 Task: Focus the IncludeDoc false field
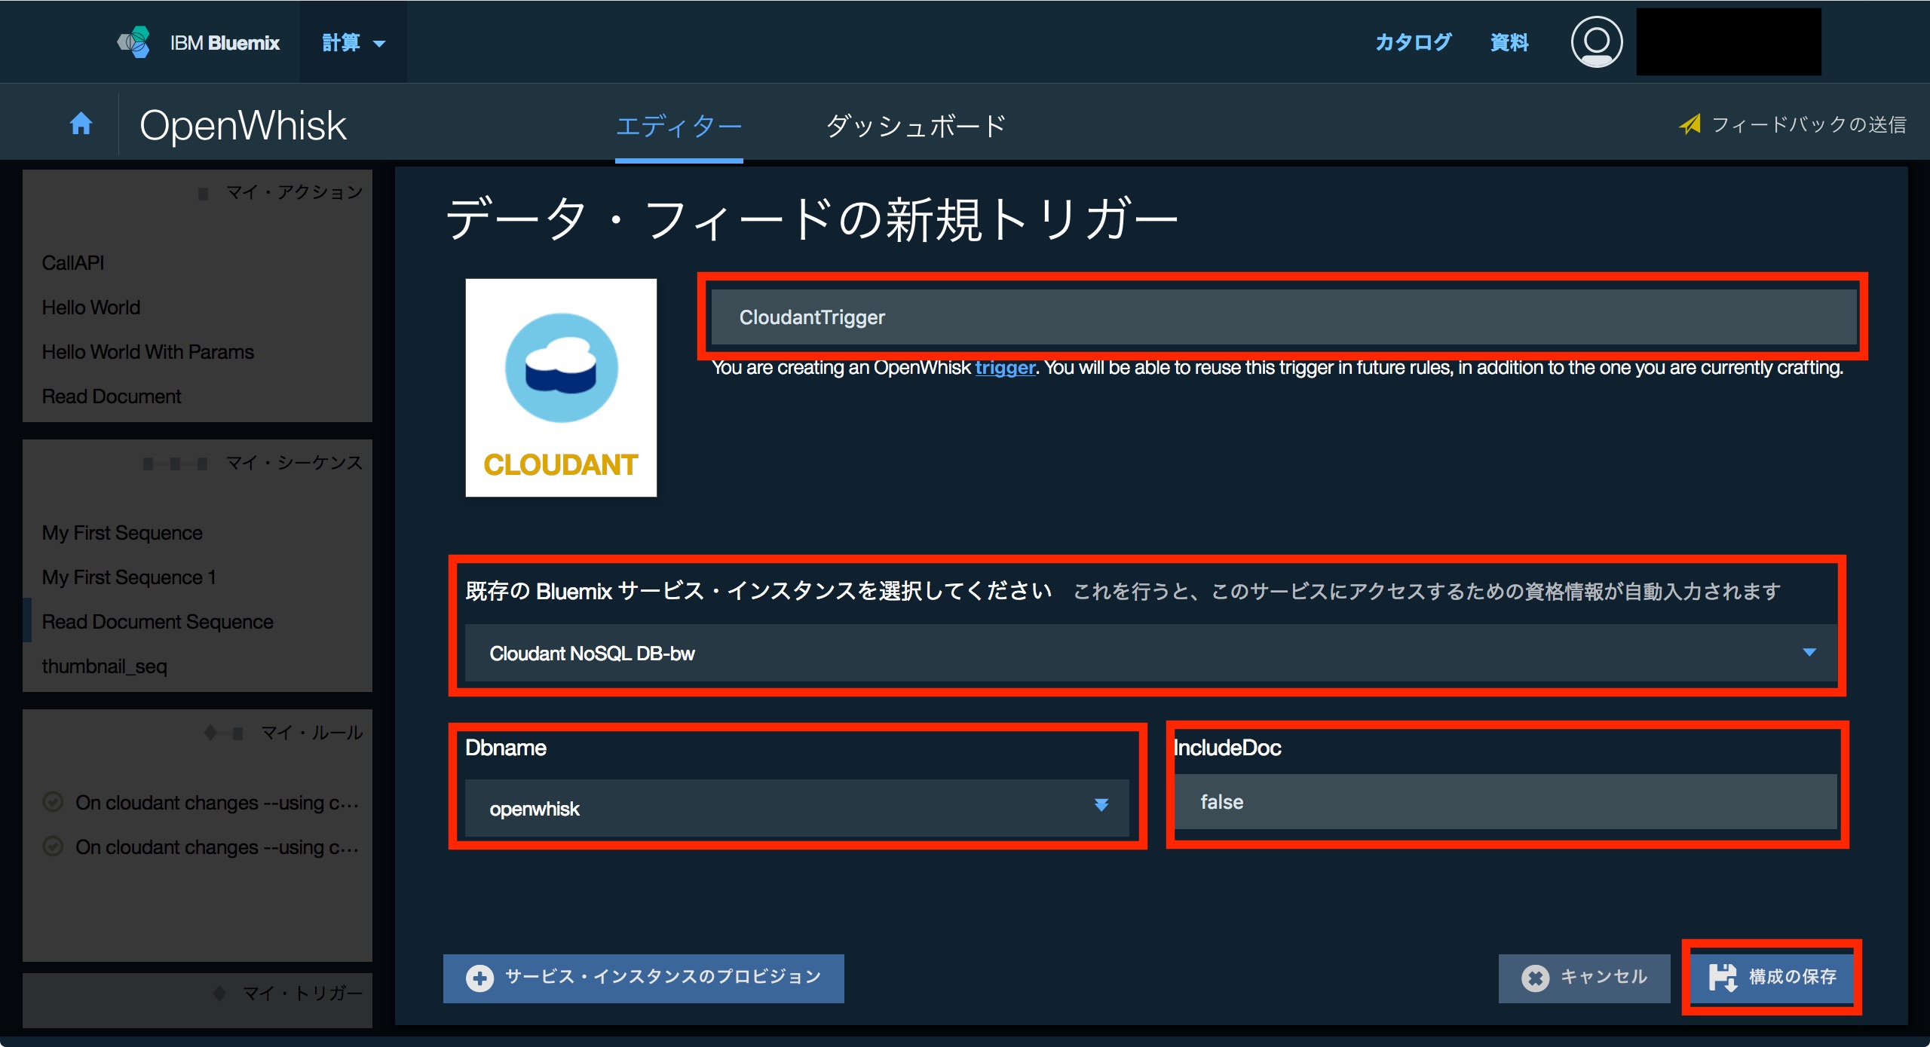(x=1506, y=802)
